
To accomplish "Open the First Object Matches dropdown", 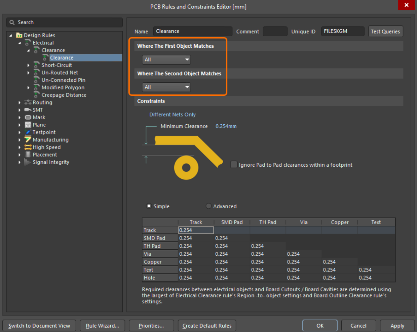I will 166,60.
